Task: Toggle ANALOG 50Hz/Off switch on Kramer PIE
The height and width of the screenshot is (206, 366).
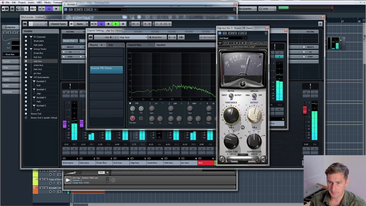Action: 254,95
